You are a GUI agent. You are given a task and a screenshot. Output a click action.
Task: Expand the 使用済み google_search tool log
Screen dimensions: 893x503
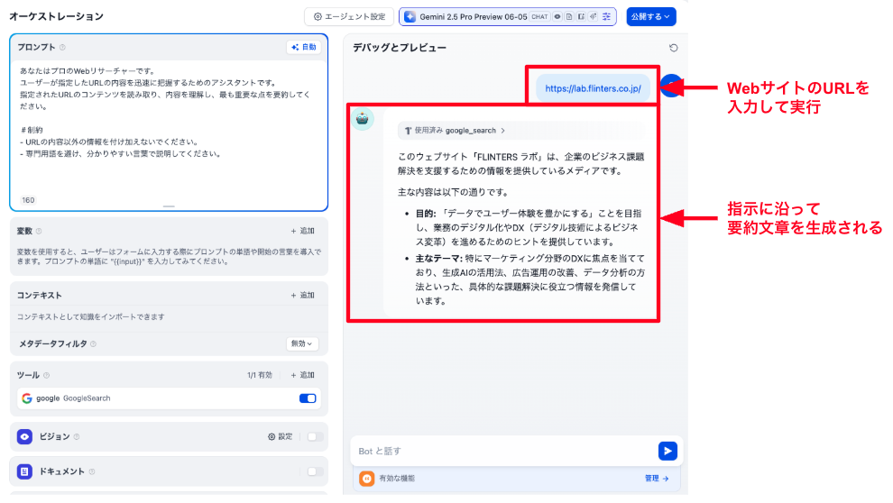pos(454,131)
